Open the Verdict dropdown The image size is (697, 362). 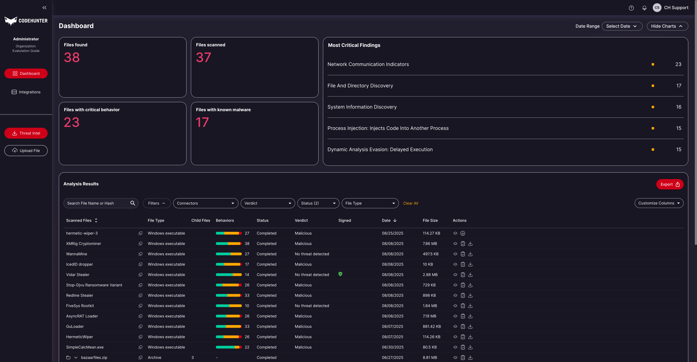pyautogui.click(x=268, y=203)
